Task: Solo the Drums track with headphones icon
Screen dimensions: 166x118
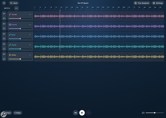Action: coord(4,29)
